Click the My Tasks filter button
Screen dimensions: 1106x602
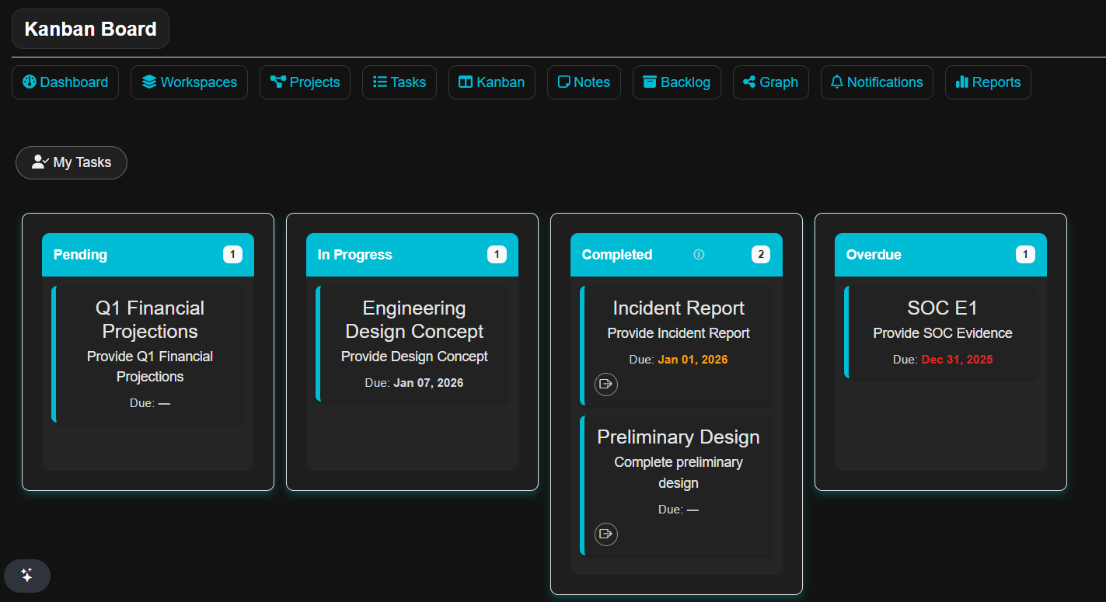click(71, 162)
